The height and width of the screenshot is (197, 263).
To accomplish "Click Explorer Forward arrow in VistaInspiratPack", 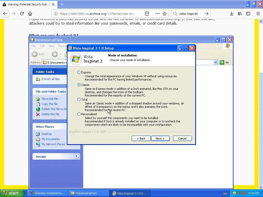I will click(55, 54).
